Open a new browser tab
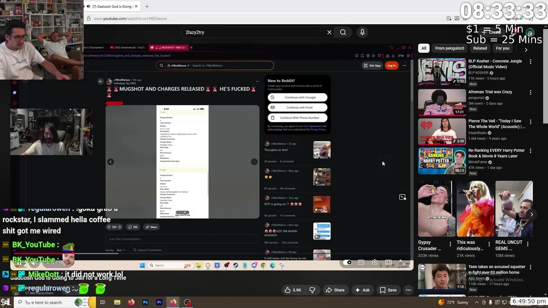This screenshot has width=548, height=308. point(147,6)
